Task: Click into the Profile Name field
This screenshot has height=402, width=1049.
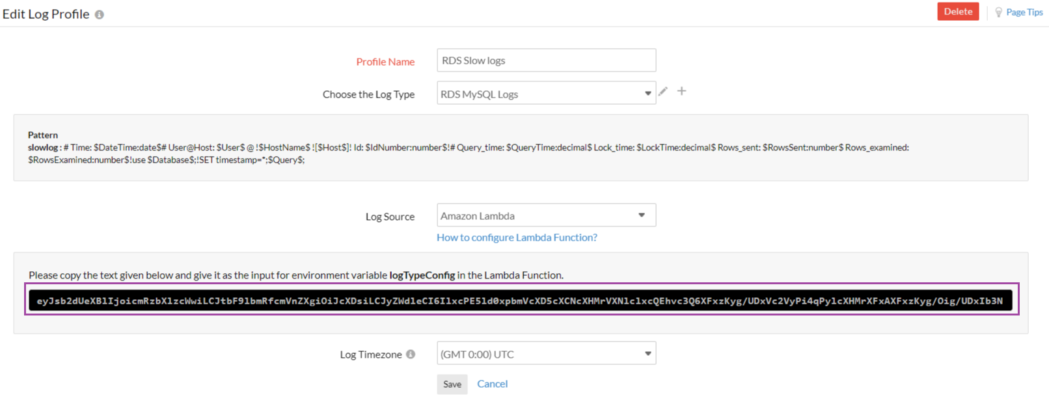Action: (x=546, y=60)
